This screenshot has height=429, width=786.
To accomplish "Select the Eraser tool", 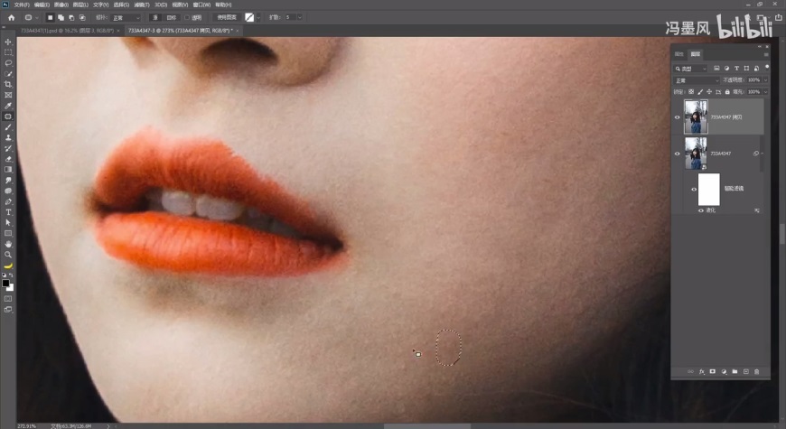I will 8,159.
